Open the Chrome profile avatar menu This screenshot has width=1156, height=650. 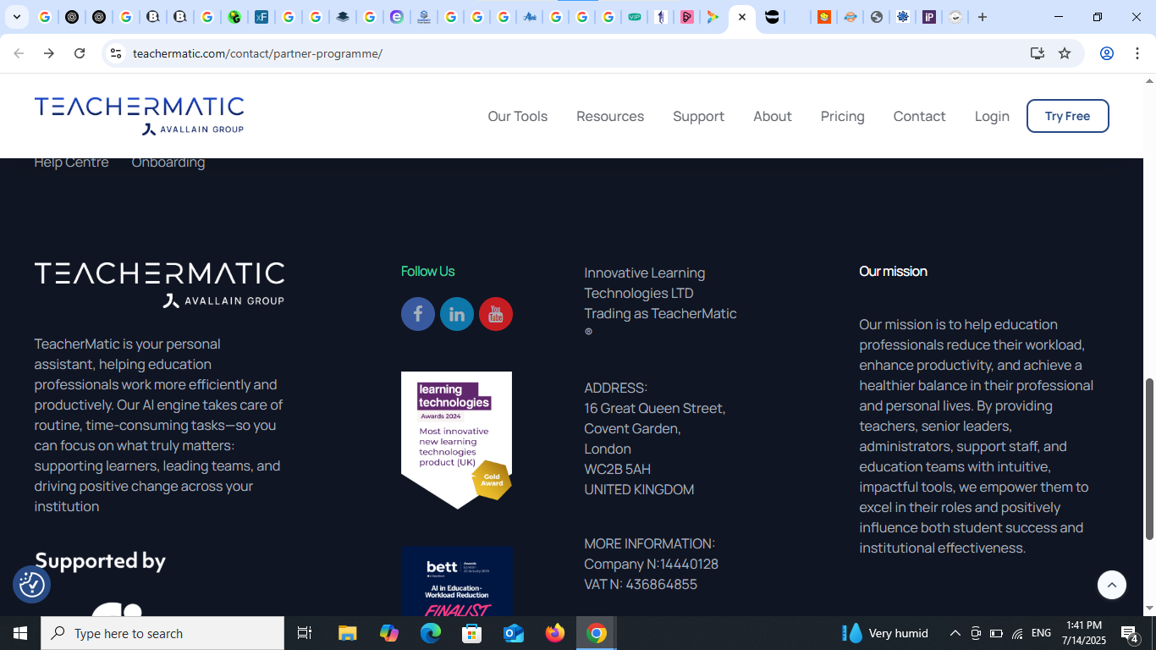[1106, 53]
